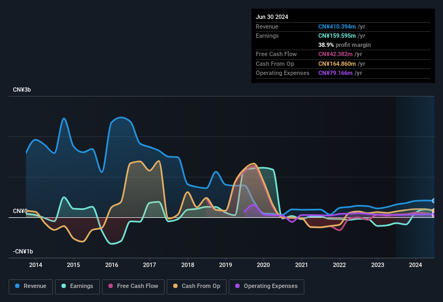Click the 2022 x-axis label
Image resolution: width=443 pixels, height=302 pixels.
pyautogui.click(x=339, y=265)
